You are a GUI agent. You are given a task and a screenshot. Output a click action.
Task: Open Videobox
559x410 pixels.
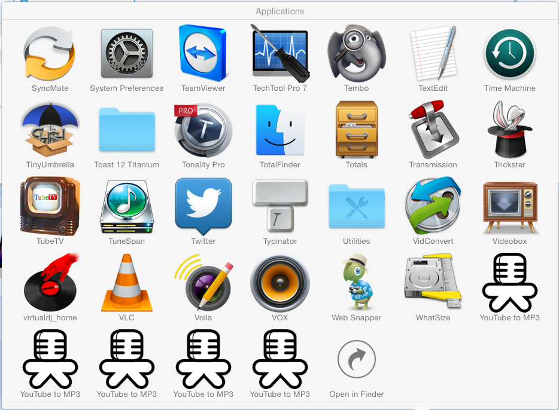(510, 207)
